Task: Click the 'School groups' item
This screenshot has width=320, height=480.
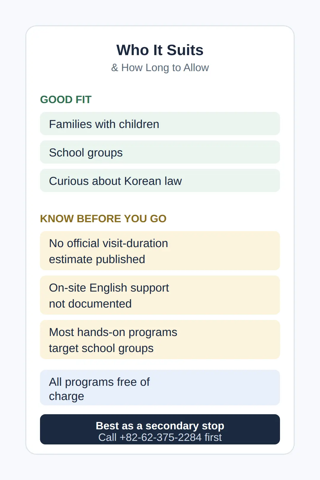Action: [160, 152]
